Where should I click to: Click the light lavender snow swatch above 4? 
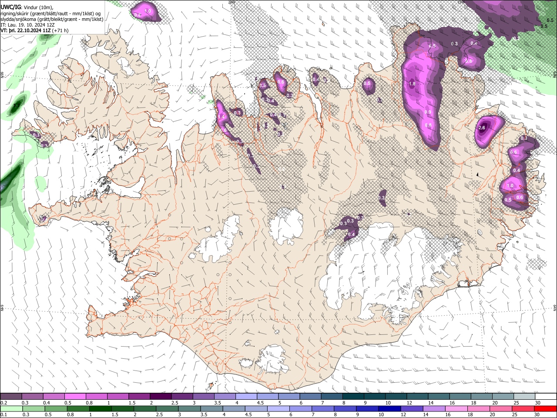click(x=246, y=396)
